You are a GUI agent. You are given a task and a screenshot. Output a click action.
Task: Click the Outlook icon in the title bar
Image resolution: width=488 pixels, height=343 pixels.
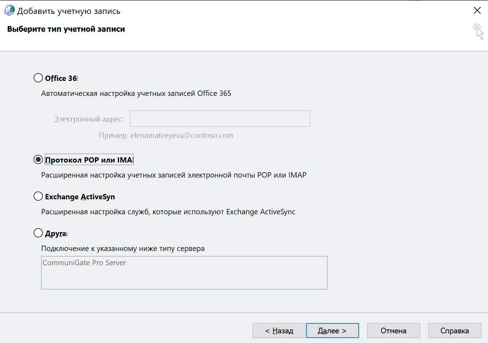coord(9,11)
